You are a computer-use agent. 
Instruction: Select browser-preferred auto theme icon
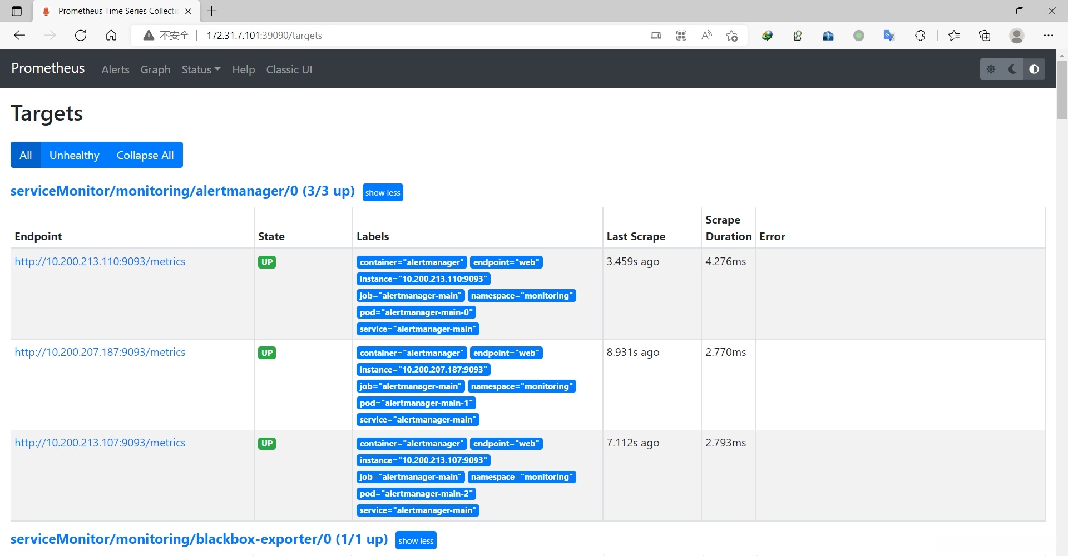coord(1034,69)
